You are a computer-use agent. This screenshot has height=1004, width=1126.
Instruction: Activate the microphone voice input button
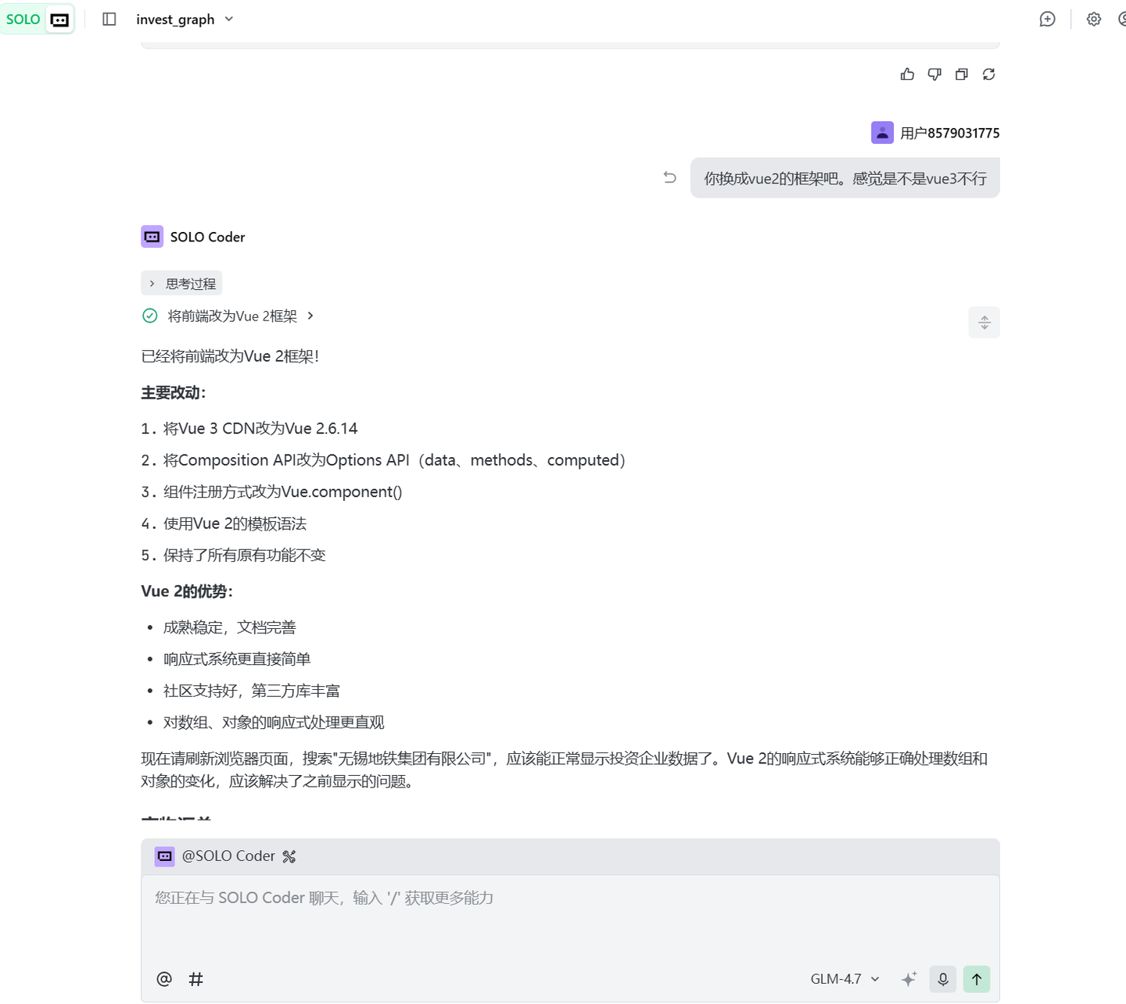(943, 979)
